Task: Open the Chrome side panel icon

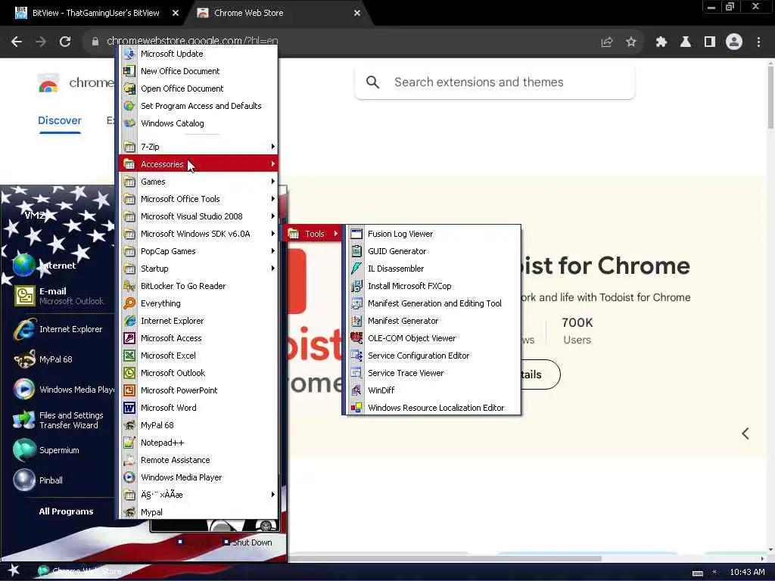Action: click(710, 42)
